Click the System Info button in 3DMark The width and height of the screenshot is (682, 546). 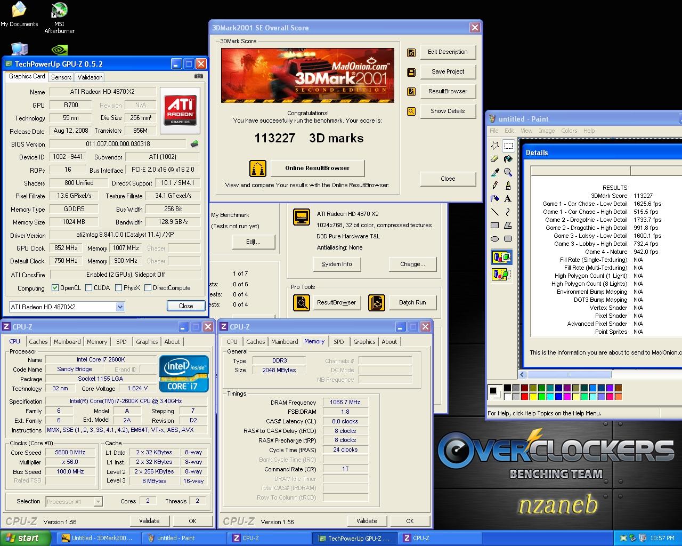(x=336, y=264)
